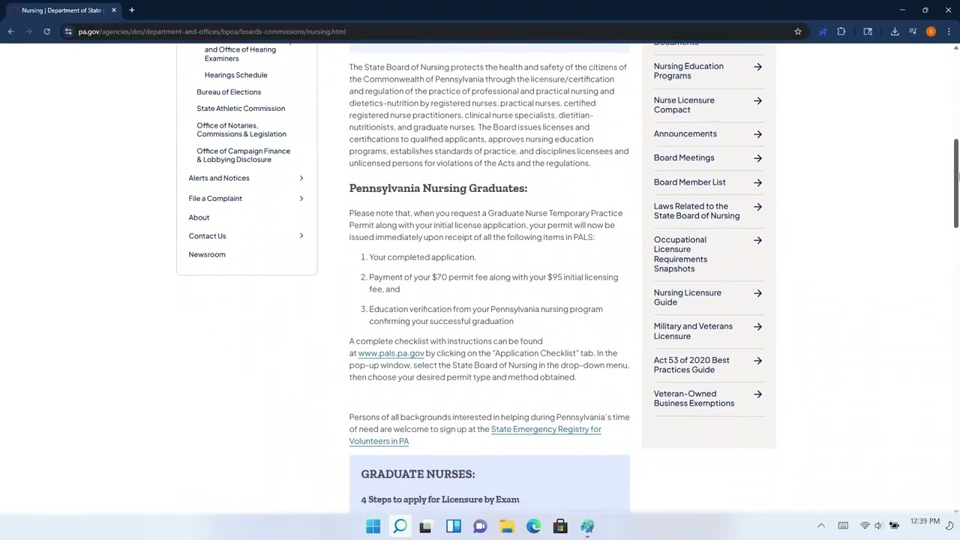Screen dimensions: 960x540
Task: Open Task View on the taskbar
Action: click(x=425, y=526)
